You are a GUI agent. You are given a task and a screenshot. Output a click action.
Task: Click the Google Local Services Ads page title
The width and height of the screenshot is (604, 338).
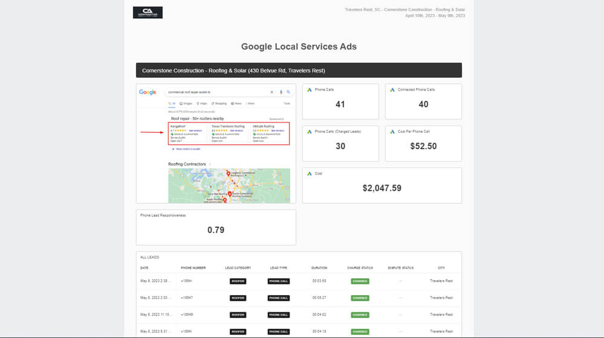coord(299,46)
